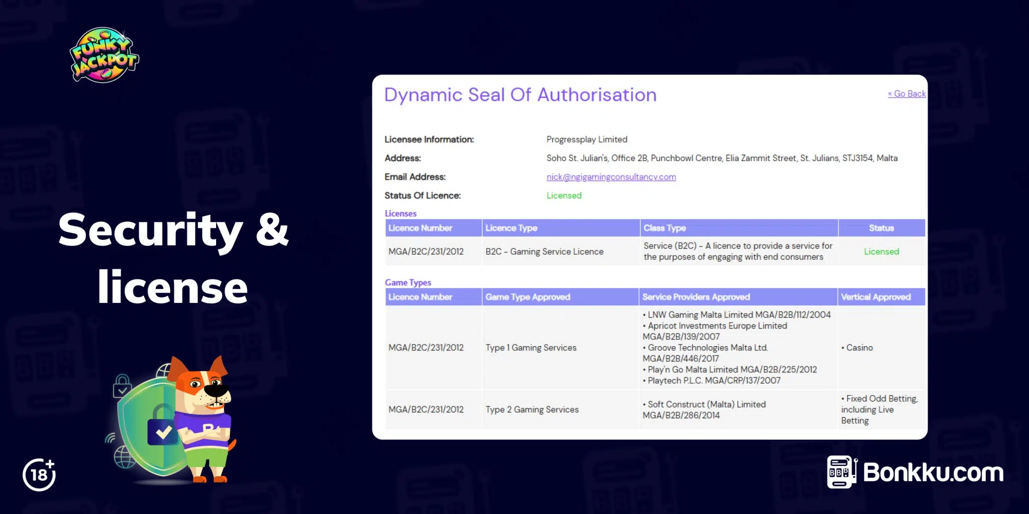Click the Service (B2C) class type description

click(x=738, y=252)
